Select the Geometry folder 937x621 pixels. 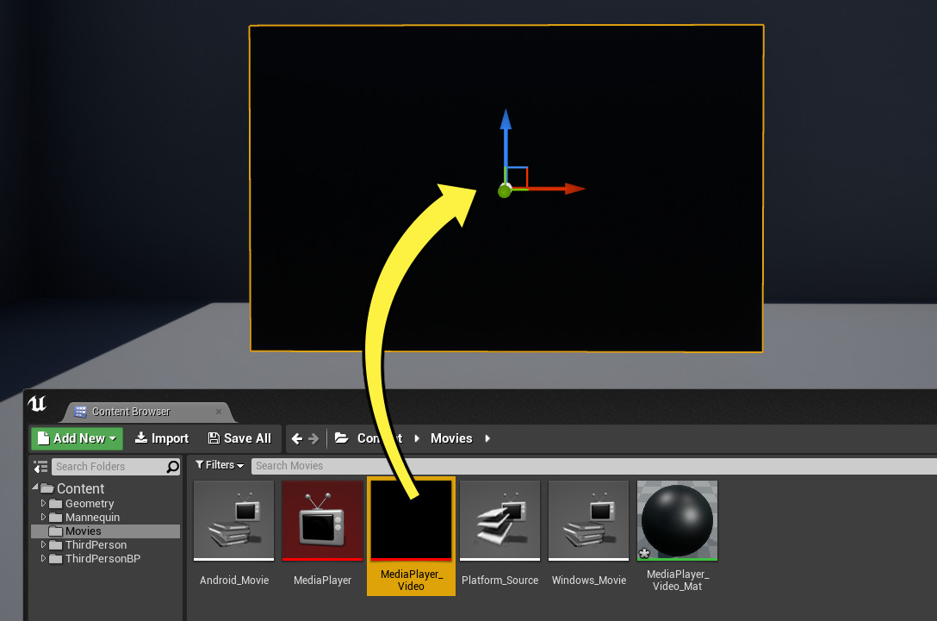[89, 503]
